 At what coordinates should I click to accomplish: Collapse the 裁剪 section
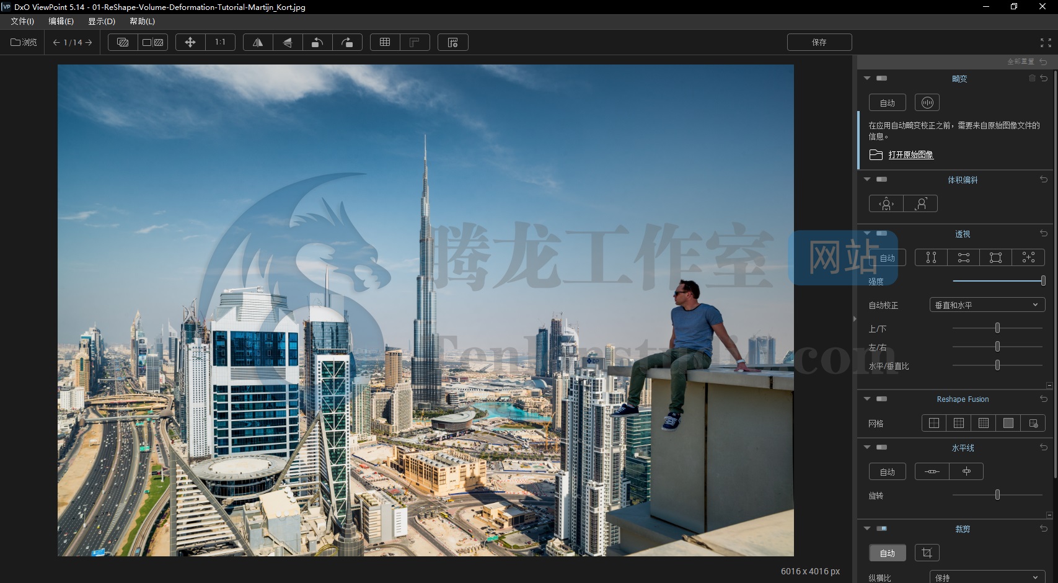click(867, 528)
